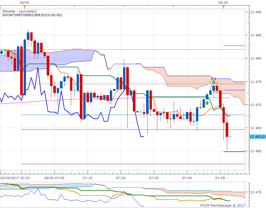266x208 pixels.
Task: Click the orange marker below 26/04
Action: pyautogui.click(x=24, y=7)
